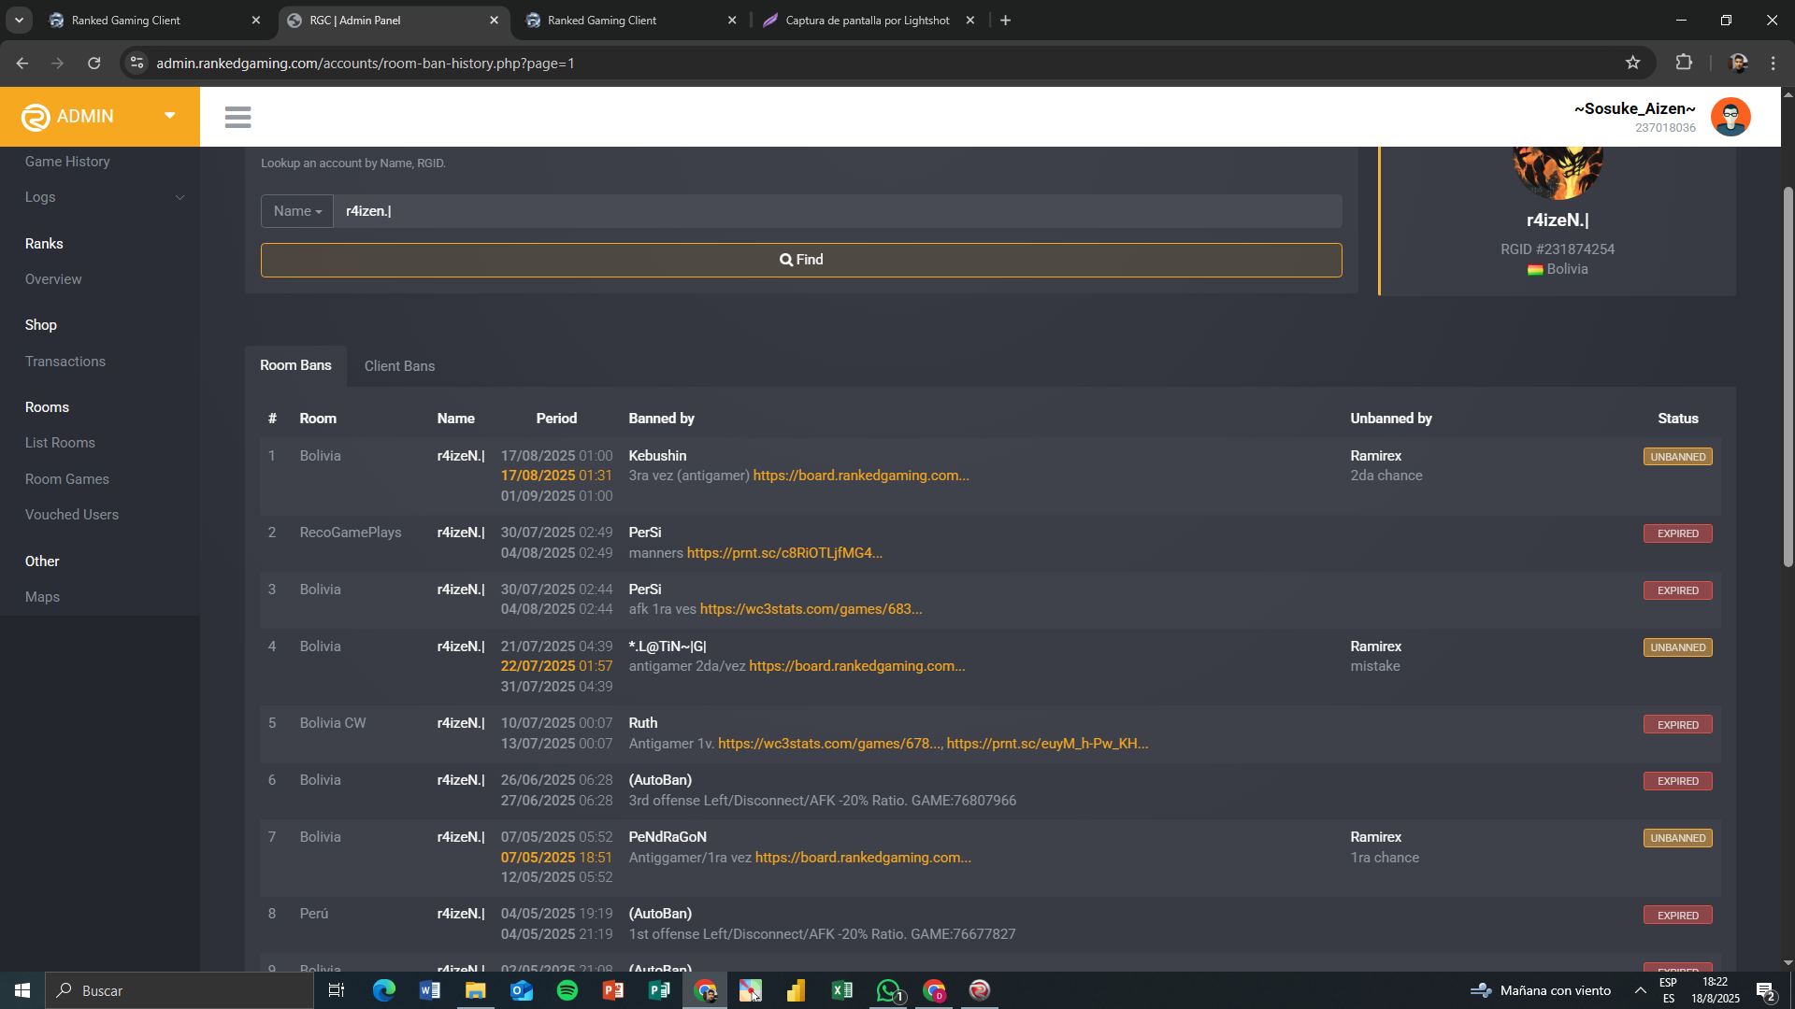Open Outlook from the taskbar
Screen dimensions: 1795x1009
click(522, 990)
